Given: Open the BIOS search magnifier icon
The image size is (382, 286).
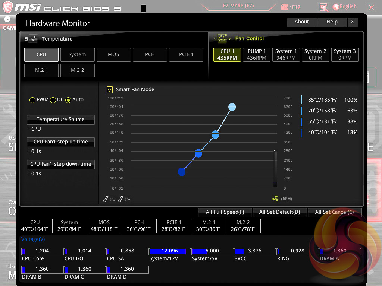Looking at the screenshot, I should (x=324, y=7).
